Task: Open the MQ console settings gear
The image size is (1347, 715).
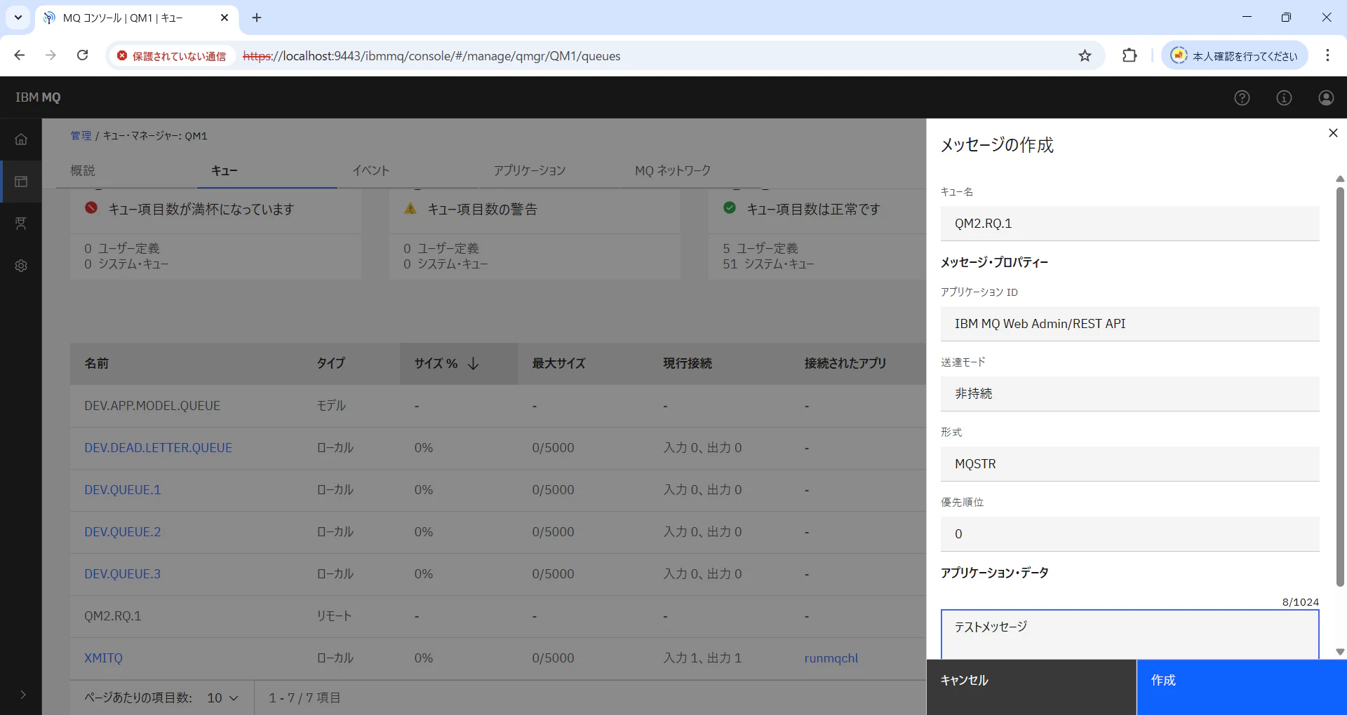Action: tap(21, 266)
